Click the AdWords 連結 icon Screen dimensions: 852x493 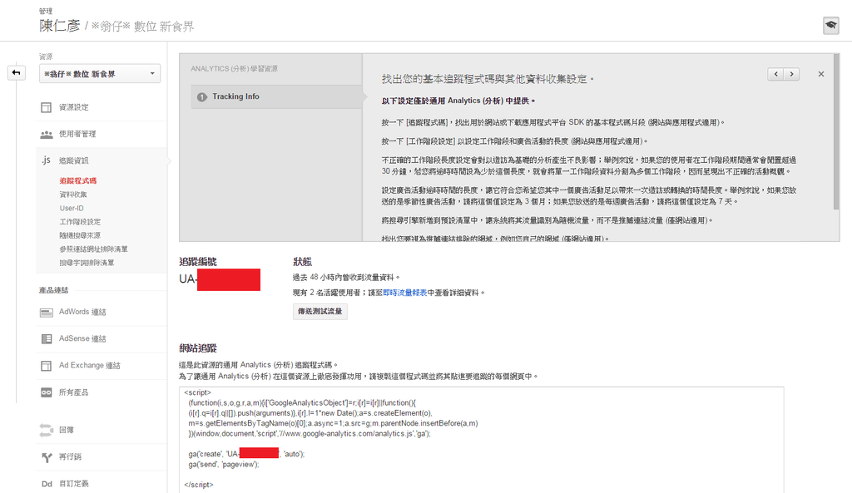pyautogui.click(x=47, y=313)
